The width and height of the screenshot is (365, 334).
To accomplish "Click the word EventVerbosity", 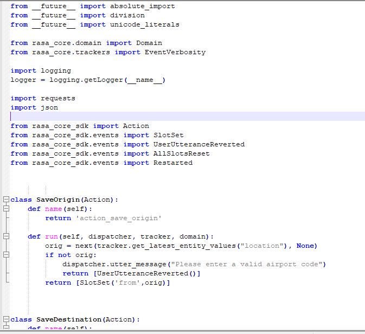I will coord(175,53).
